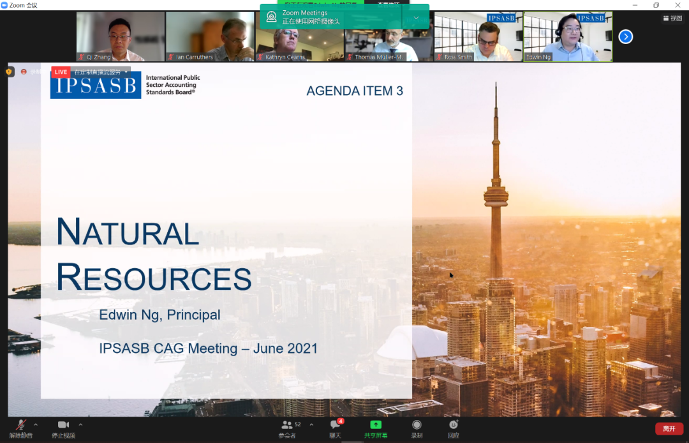
Task: Stop camera with the 停止视频 button
Action: click(64, 429)
